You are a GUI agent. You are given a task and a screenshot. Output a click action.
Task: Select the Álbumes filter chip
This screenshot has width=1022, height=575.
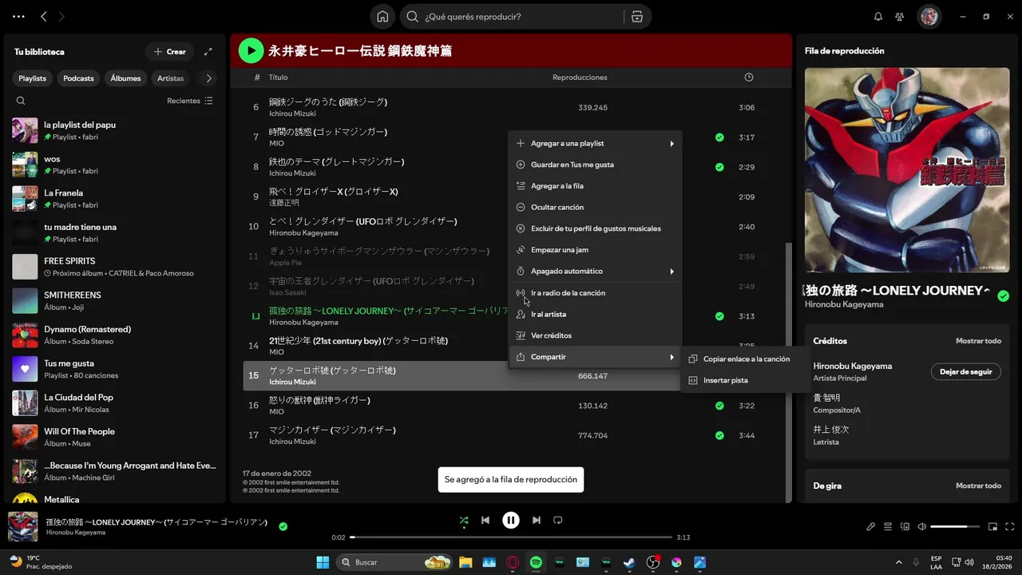[126, 78]
